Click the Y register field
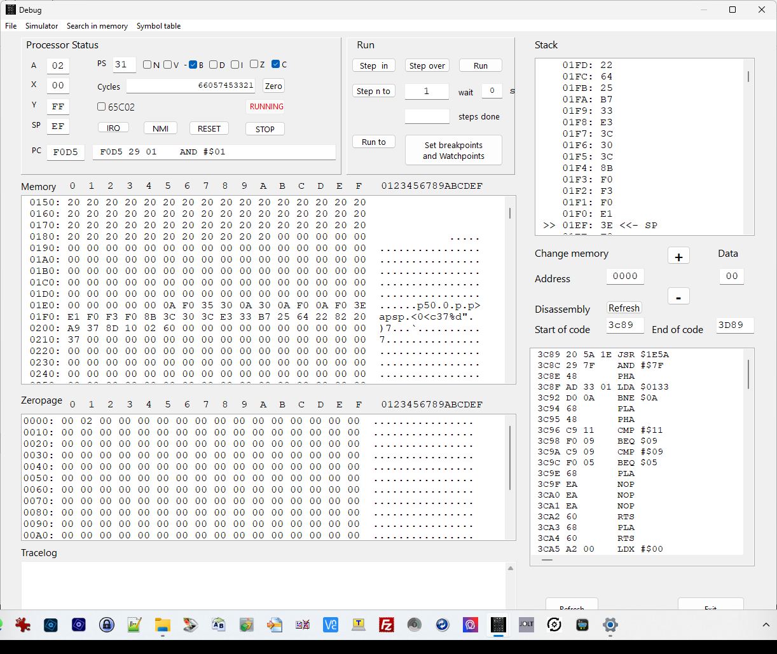This screenshot has height=654, width=777. 58,106
